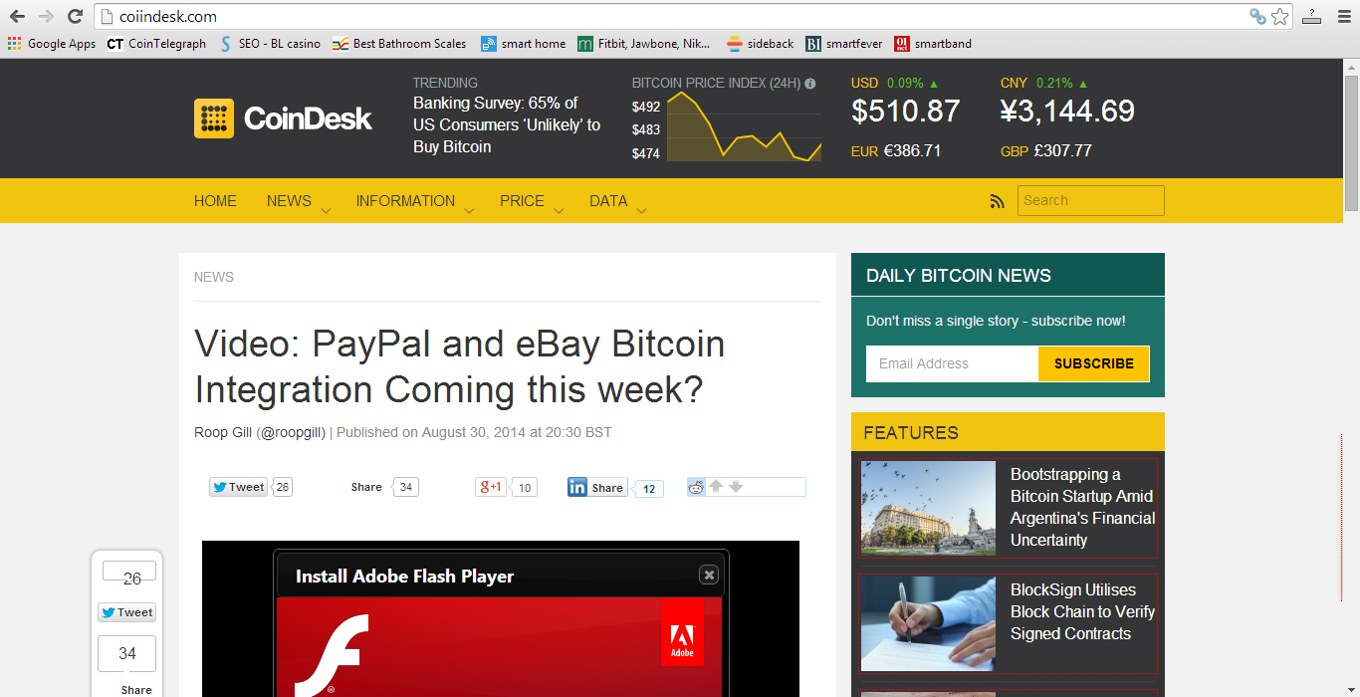Open the CoinTelegraph bookmark
The image size is (1360, 697).
[x=156, y=44]
